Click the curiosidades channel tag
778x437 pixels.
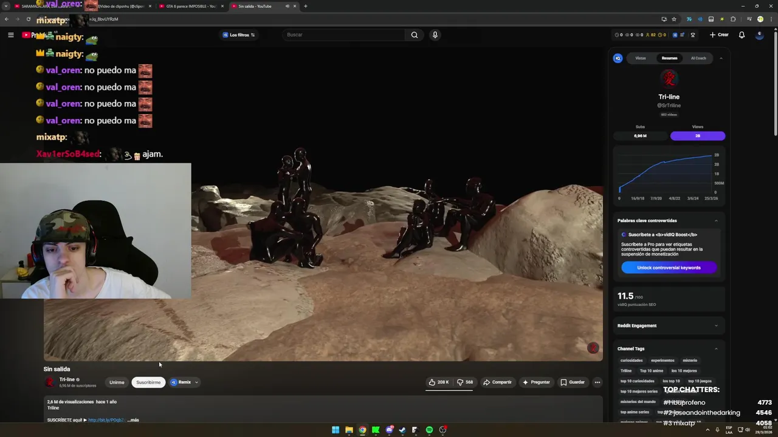pyautogui.click(x=632, y=361)
